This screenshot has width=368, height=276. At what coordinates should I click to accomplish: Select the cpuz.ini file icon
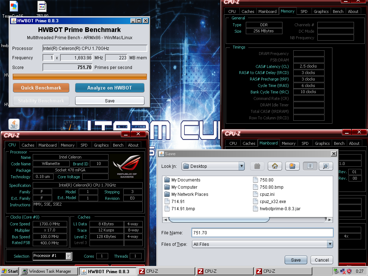[x=256, y=194]
